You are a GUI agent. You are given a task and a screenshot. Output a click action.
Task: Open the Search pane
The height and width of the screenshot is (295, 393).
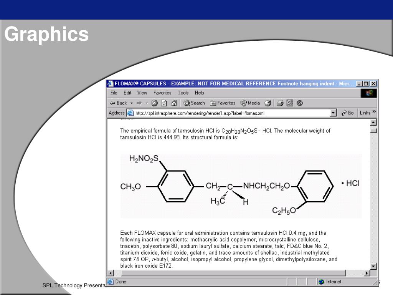[x=194, y=103]
